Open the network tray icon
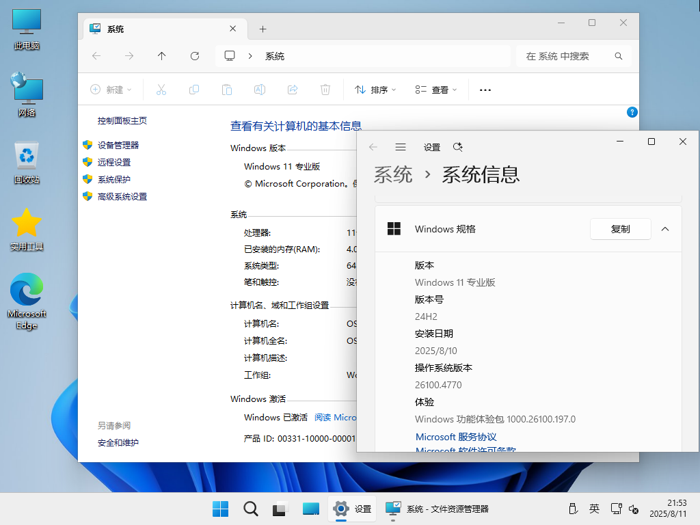Viewport: 700px width, 525px height. tap(616, 509)
